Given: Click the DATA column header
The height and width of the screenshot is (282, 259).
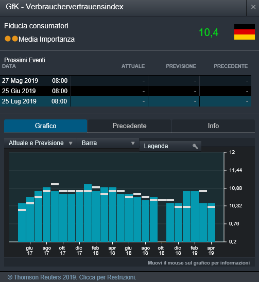Looking at the screenshot, I should pyautogui.click(x=9, y=66).
